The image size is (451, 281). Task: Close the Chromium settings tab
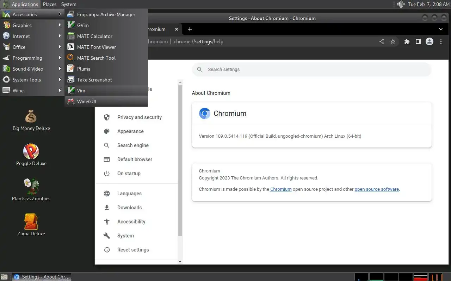click(177, 29)
